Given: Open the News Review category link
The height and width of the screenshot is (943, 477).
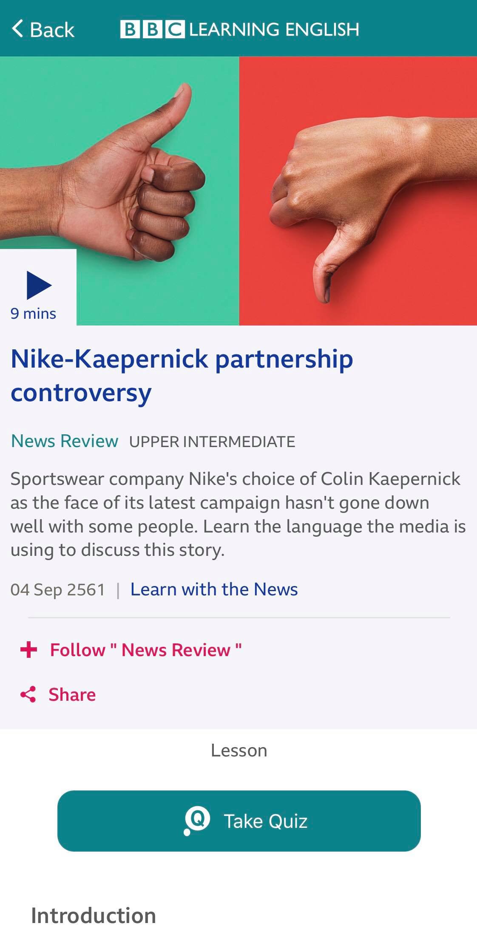Looking at the screenshot, I should tap(65, 441).
